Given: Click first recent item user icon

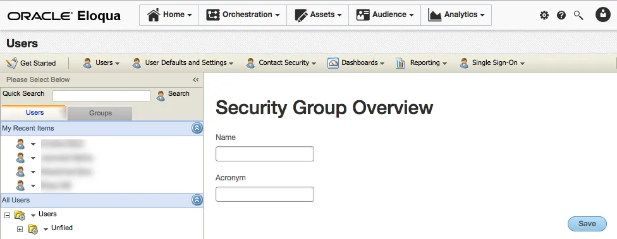Looking at the screenshot, I should point(20,144).
